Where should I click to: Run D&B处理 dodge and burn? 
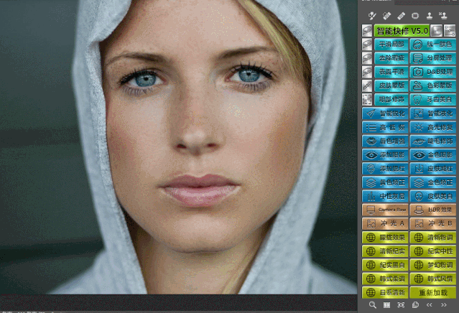point(433,72)
